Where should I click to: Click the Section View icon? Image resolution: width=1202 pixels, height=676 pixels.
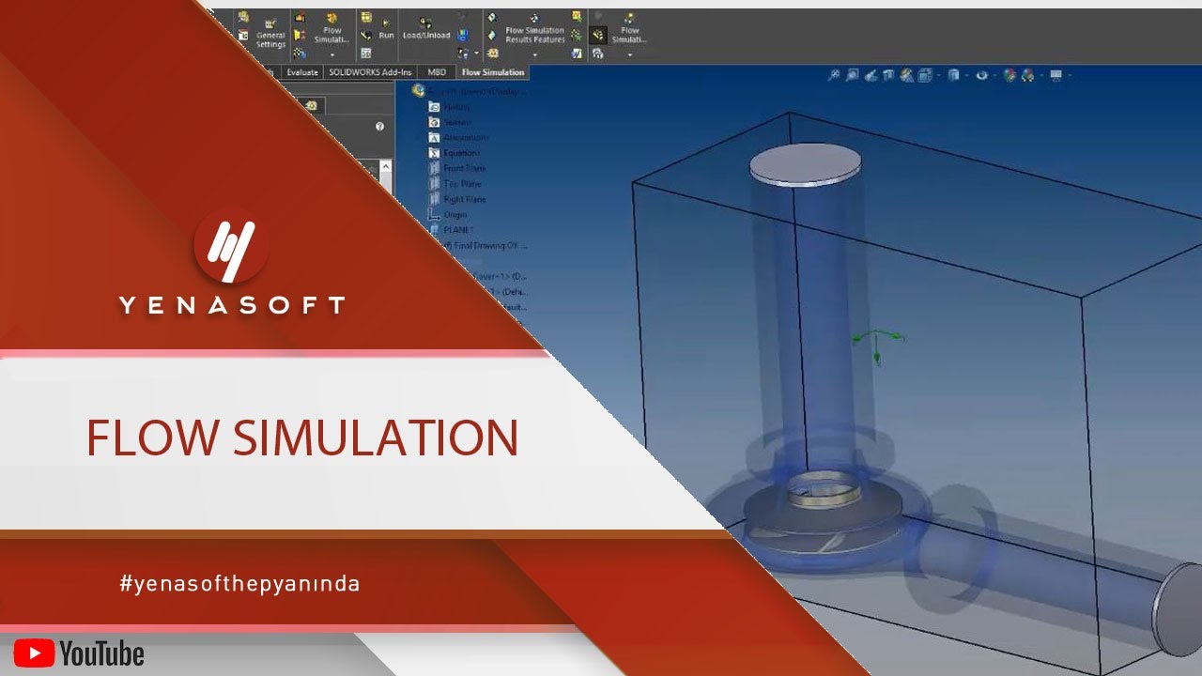point(889,75)
